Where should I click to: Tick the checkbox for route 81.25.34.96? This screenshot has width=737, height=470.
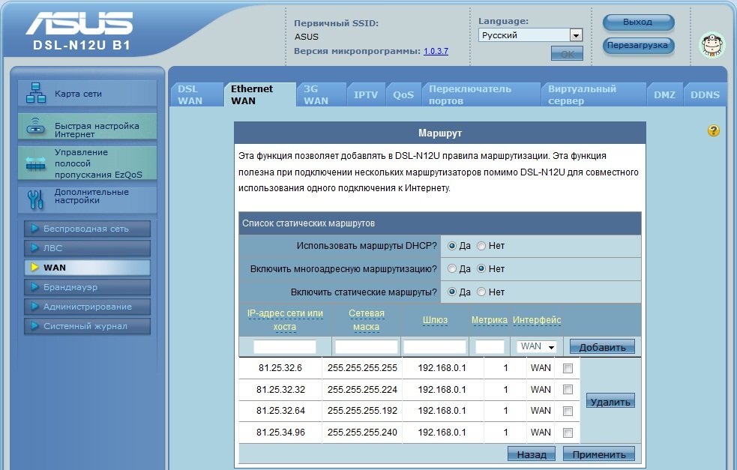tap(568, 433)
